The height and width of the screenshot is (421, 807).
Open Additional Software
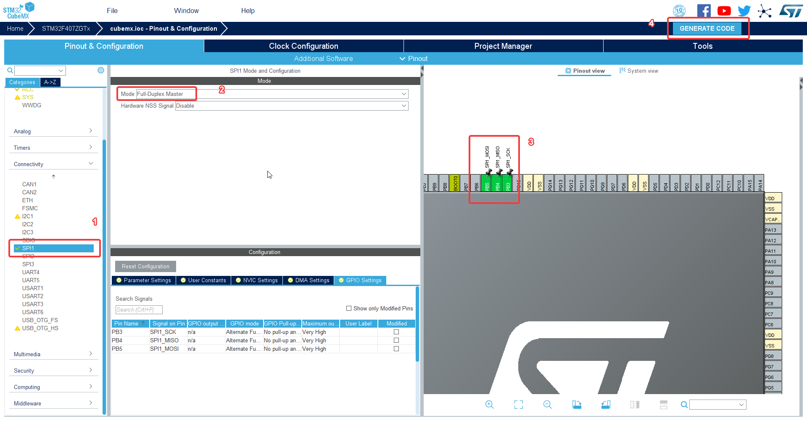pos(323,58)
